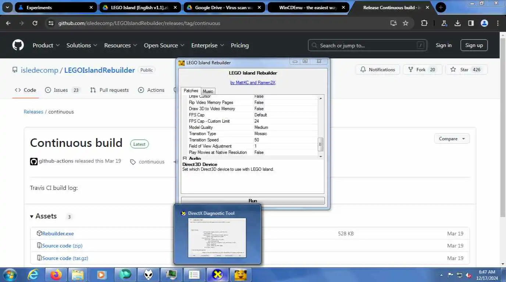Viewport: 506px width, 282px height.
Task: Switch to DirectX Diagnostic taskbar icon
Action: click(x=218, y=275)
